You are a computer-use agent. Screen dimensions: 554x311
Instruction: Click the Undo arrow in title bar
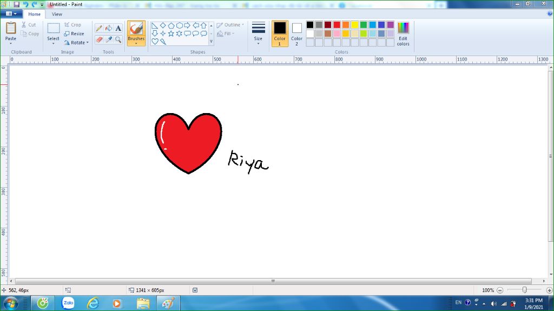(x=25, y=4)
